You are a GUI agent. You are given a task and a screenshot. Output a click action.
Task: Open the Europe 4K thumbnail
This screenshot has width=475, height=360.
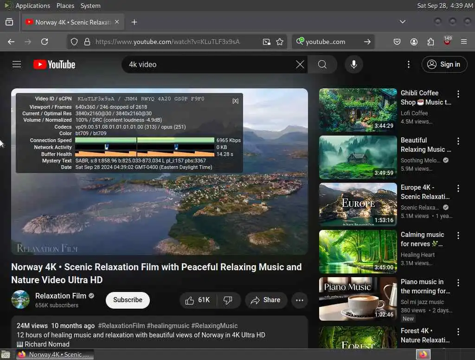tap(358, 205)
